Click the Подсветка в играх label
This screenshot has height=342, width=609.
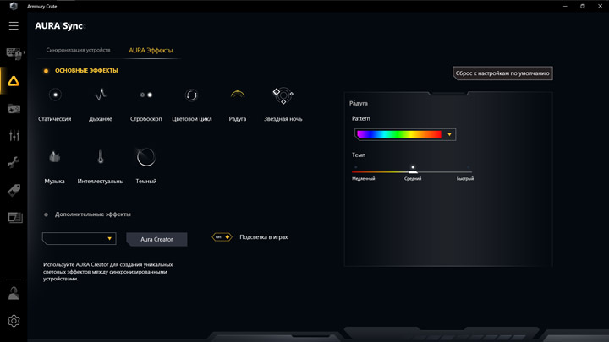264,237
